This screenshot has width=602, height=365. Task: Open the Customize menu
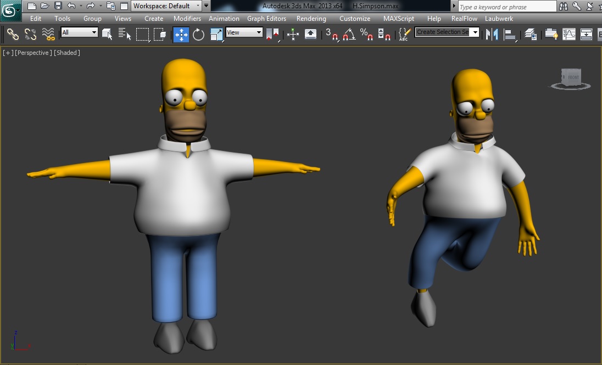pos(355,19)
